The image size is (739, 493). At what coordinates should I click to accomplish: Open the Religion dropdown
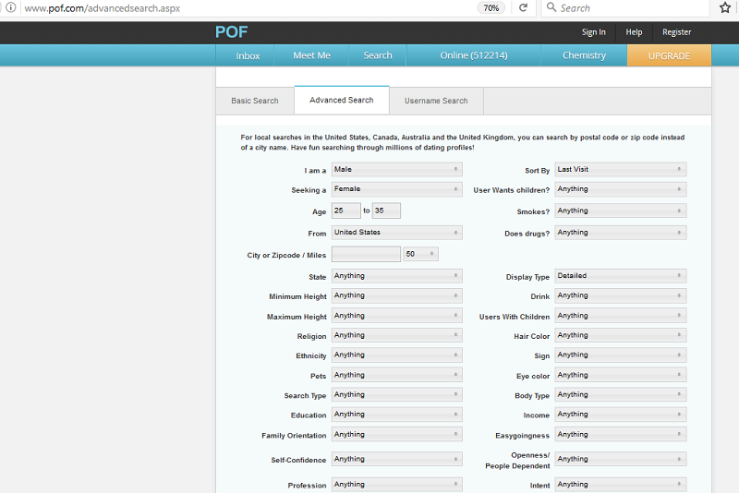[397, 335]
